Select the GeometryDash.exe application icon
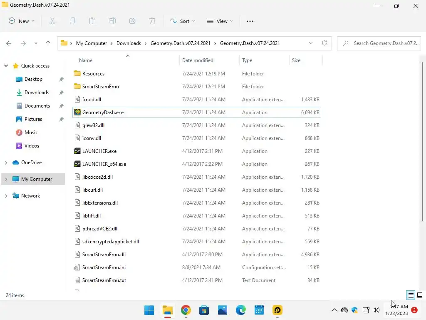Viewport: 426px width, 320px height. click(x=77, y=112)
